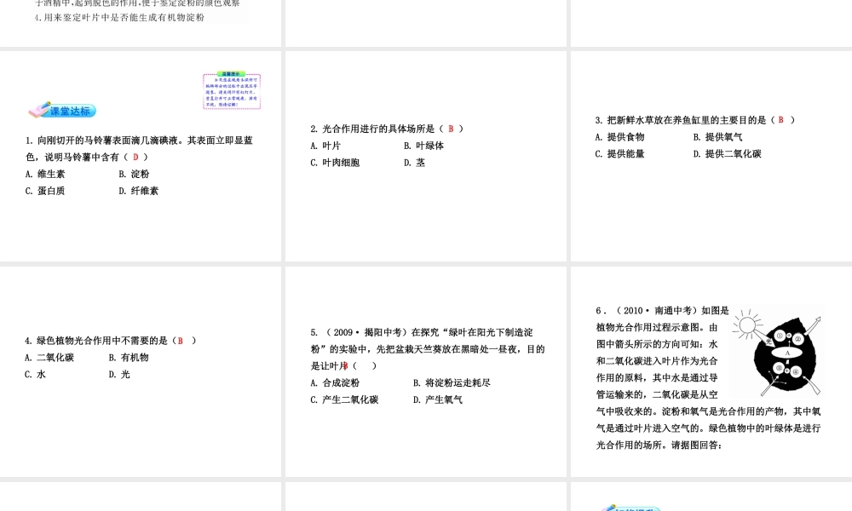Select option 'D. 光'
Viewport: 852px width, 511px height.
point(119,374)
